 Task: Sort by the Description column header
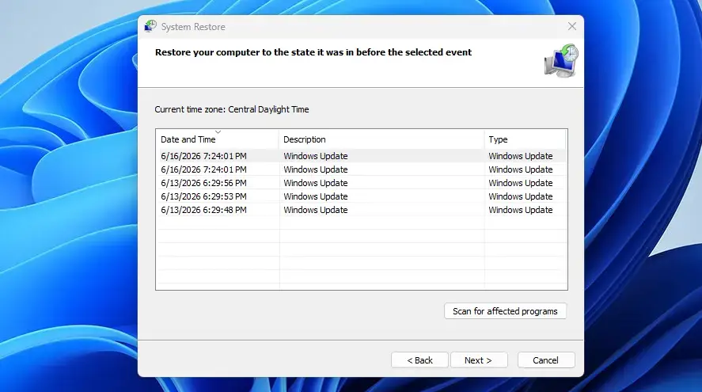[381, 139]
